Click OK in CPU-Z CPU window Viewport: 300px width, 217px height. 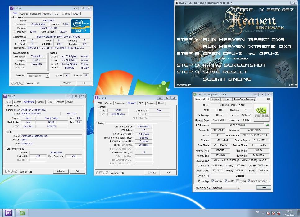(84, 83)
